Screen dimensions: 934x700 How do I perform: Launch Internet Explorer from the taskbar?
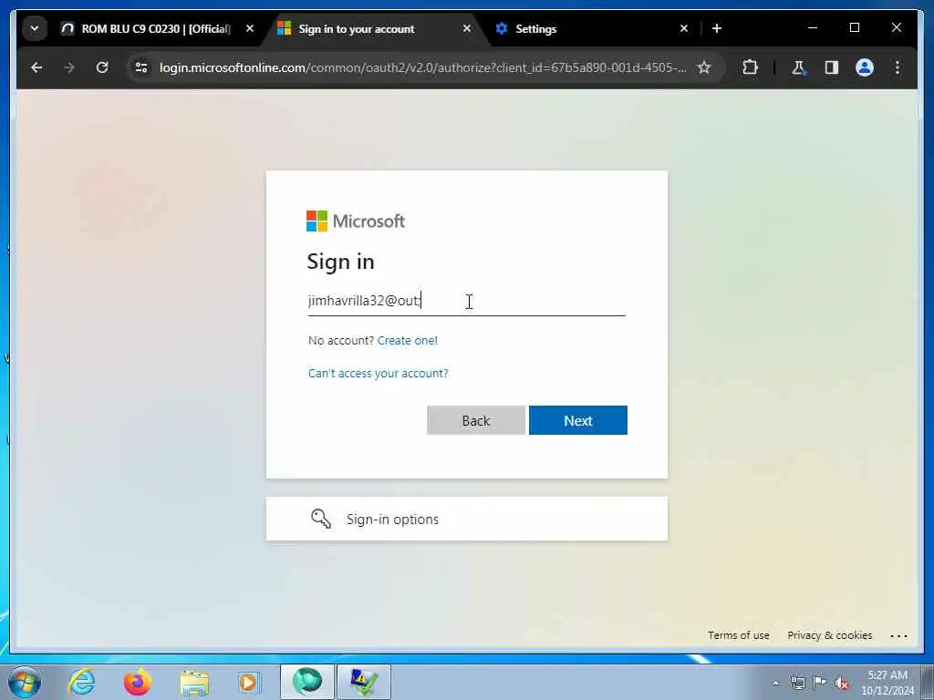(x=81, y=682)
